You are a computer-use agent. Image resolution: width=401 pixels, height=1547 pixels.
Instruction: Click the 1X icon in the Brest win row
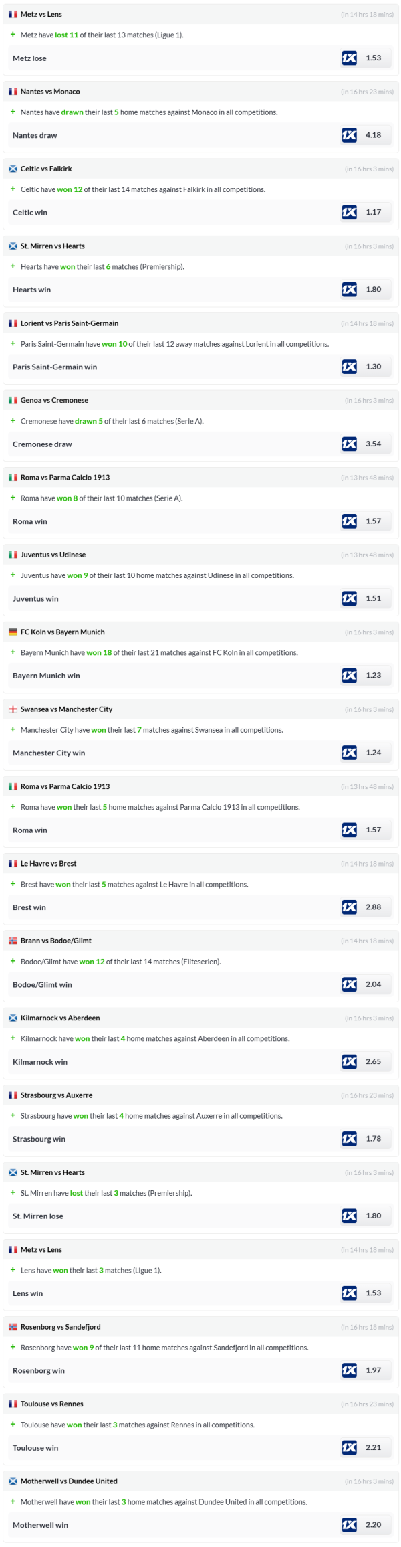click(349, 907)
